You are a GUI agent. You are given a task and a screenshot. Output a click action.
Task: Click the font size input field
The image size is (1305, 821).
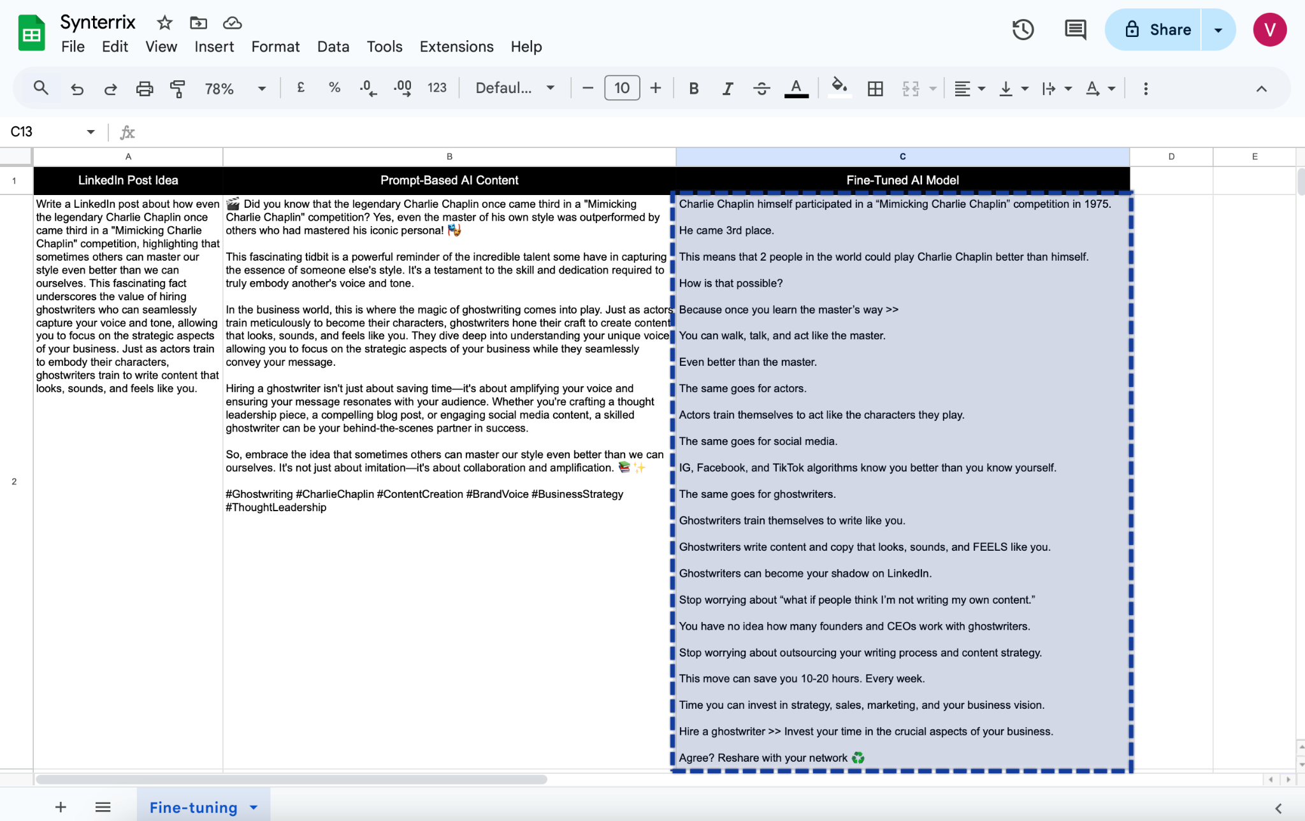coord(622,88)
